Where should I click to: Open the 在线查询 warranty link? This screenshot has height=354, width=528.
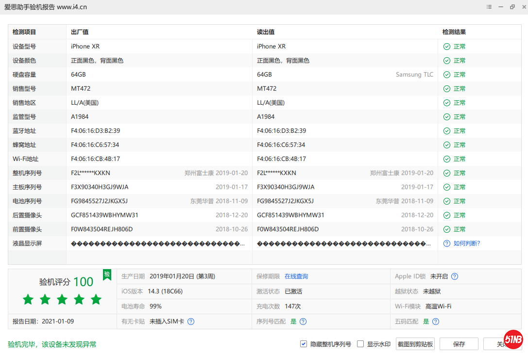(296, 276)
